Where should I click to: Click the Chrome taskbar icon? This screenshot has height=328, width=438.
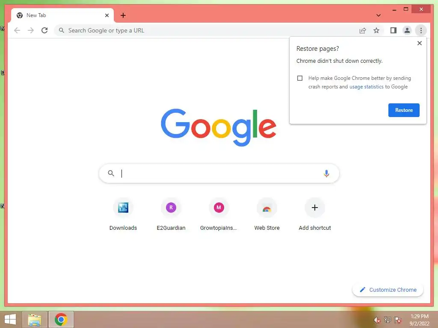click(61, 319)
